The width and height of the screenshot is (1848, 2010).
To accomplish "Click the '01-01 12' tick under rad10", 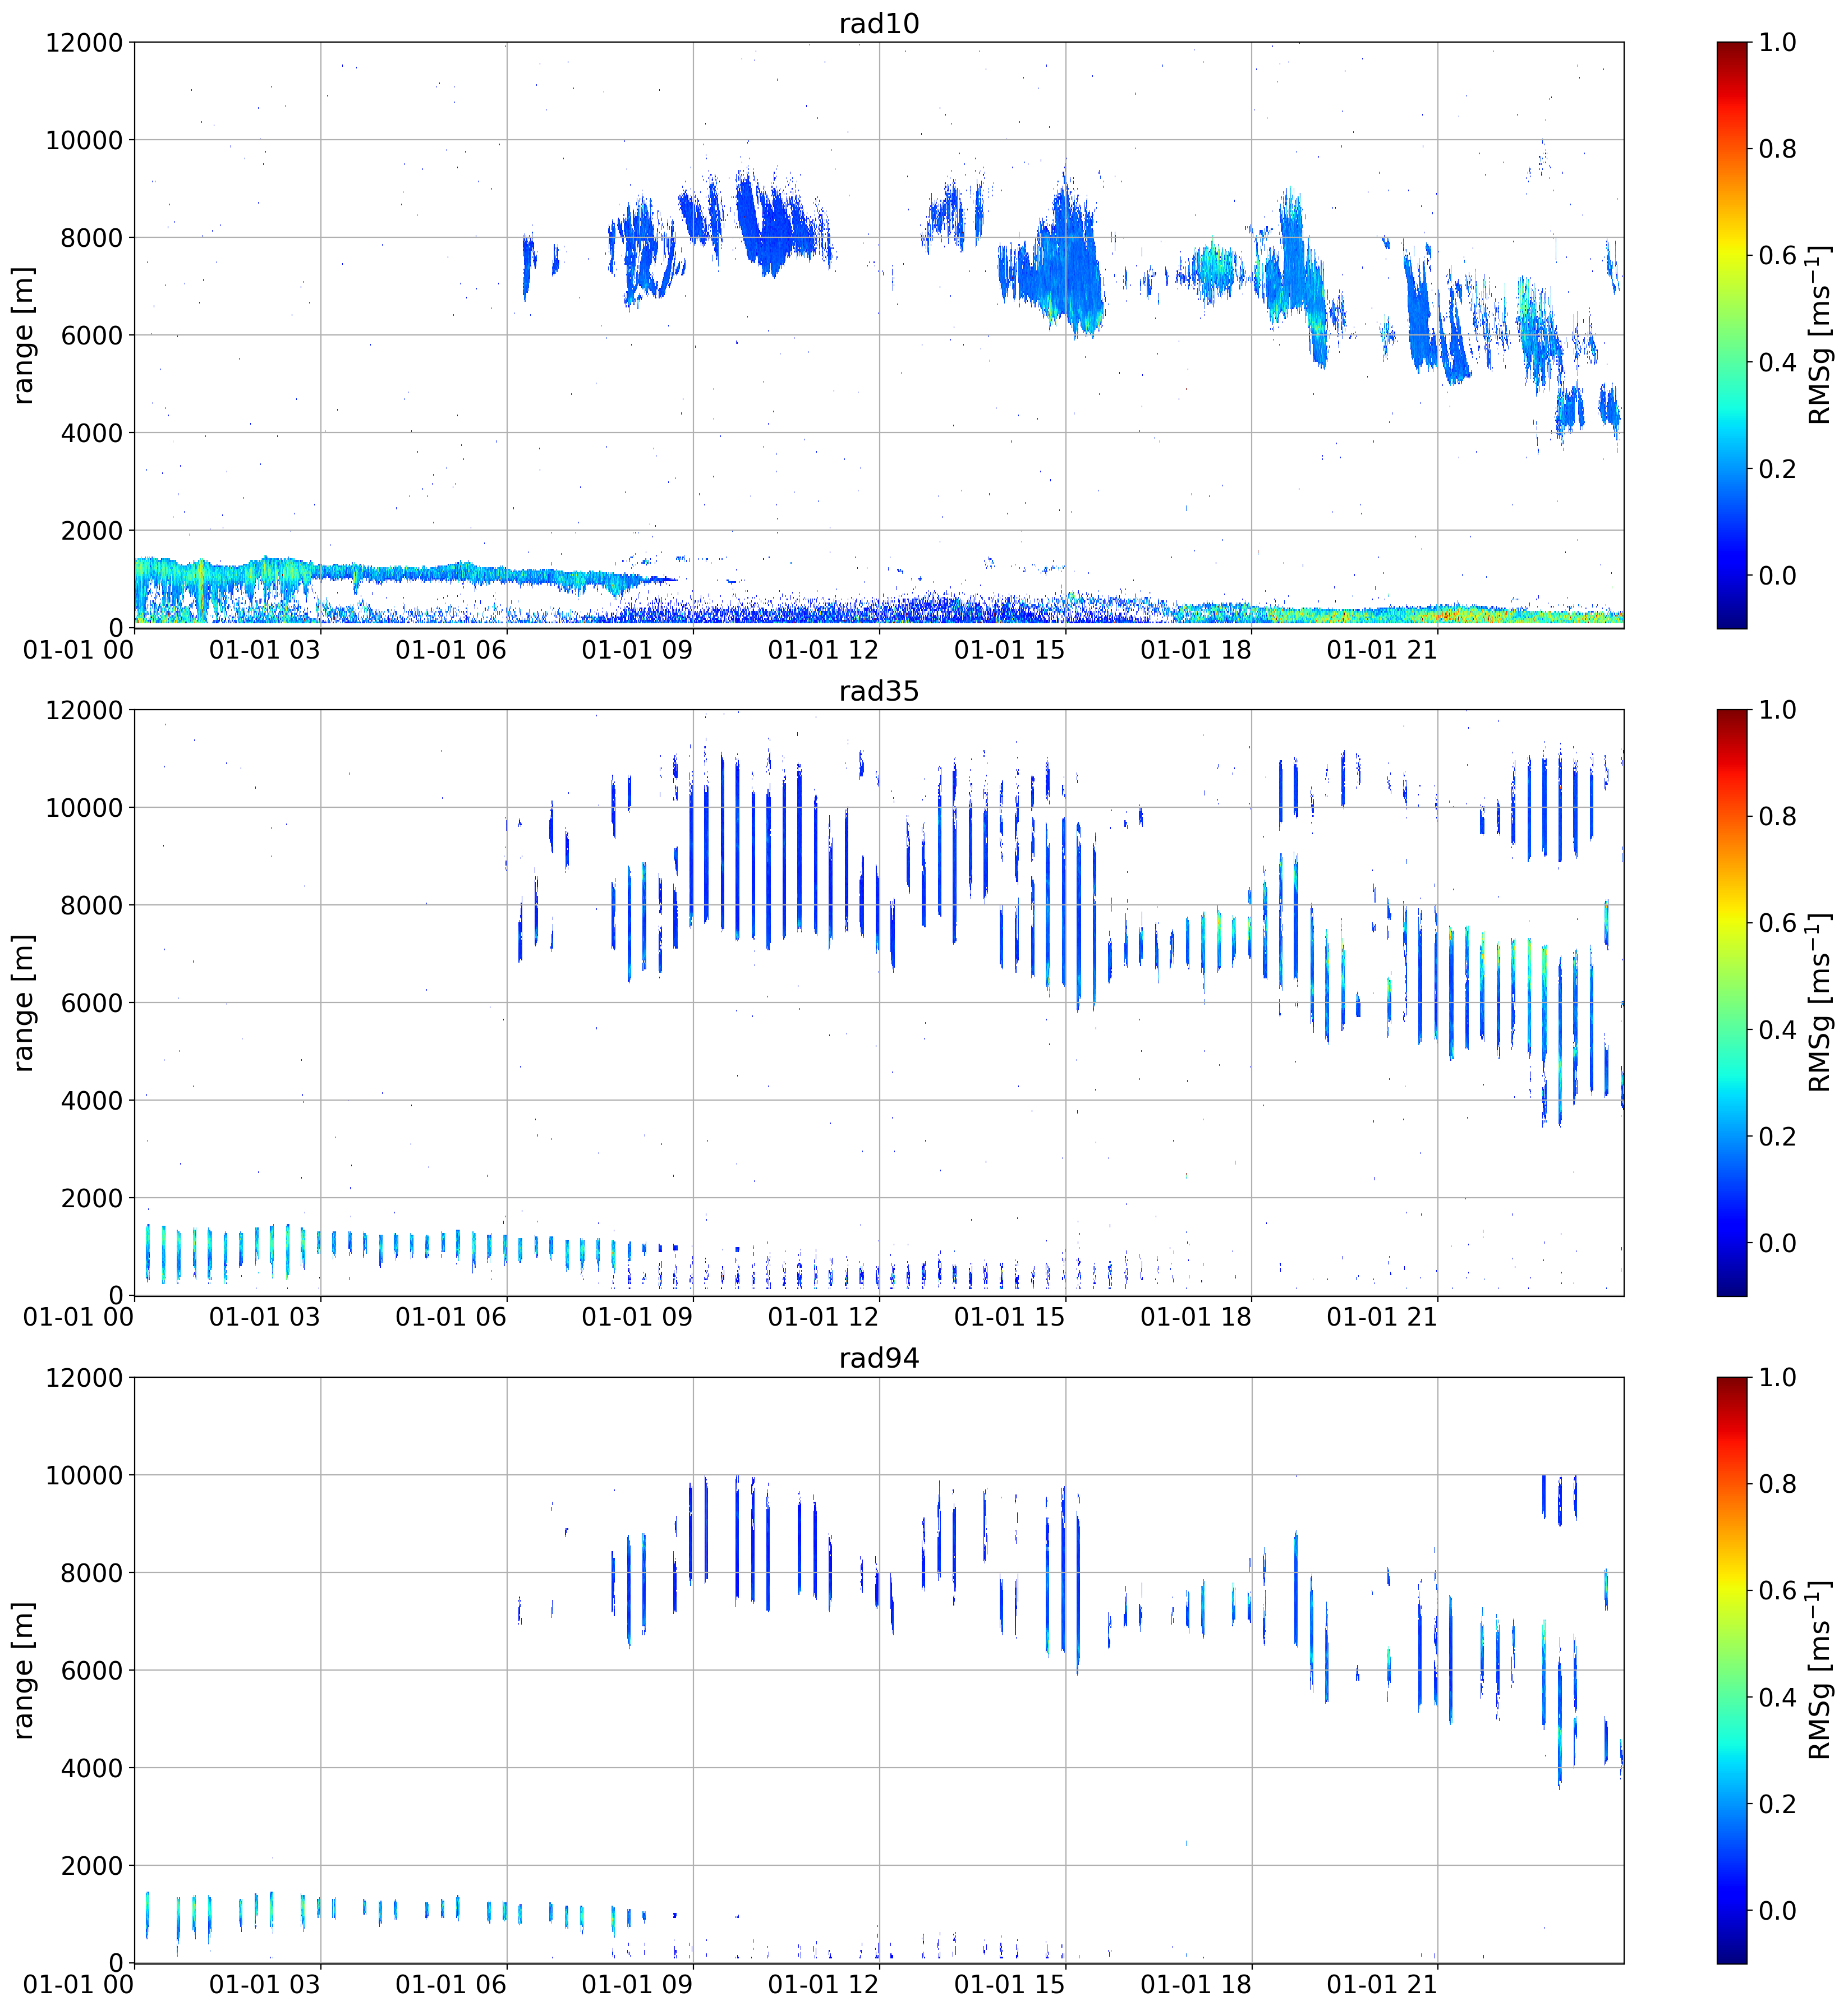I will tap(823, 650).
